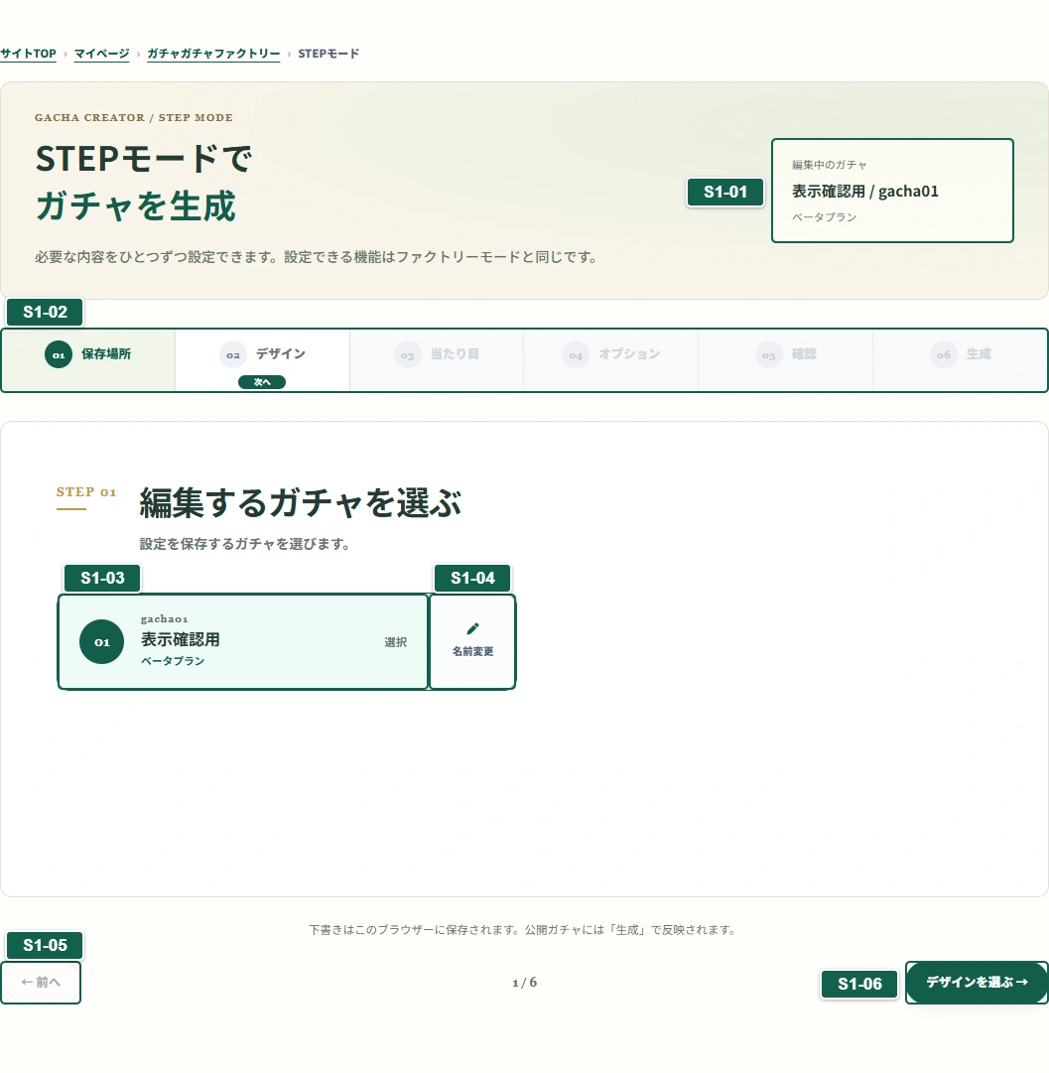Open ガチャガチャファクトリー breadcrumb link
The height and width of the screenshot is (1073, 1049).
213,54
